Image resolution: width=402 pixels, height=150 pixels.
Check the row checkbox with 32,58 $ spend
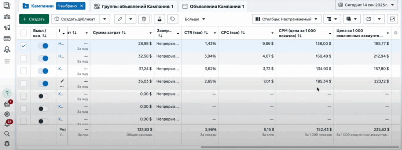[24, 58]
